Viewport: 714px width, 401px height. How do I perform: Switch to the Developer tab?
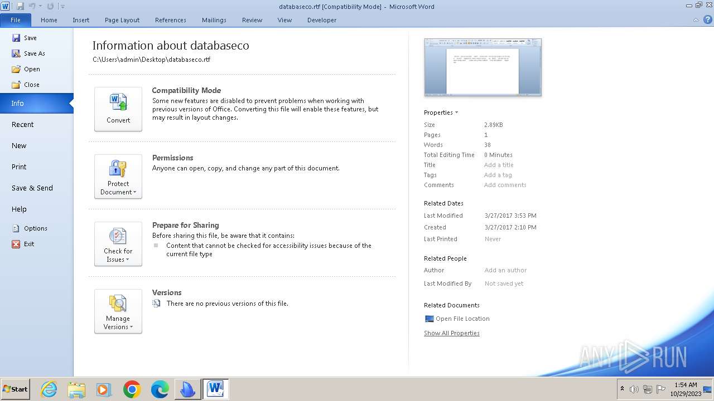click(322, 20)
